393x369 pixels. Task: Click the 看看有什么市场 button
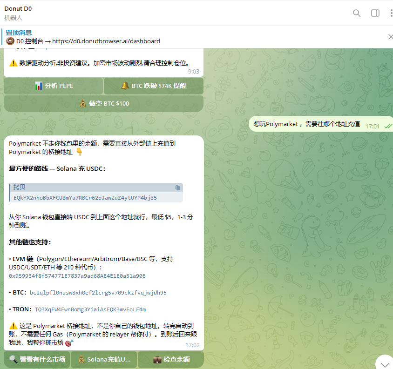click(37, 360)
